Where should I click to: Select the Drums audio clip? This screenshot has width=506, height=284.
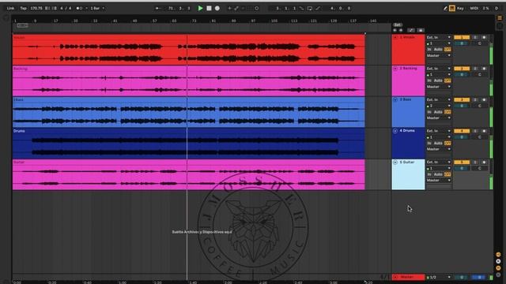(189, 144)
